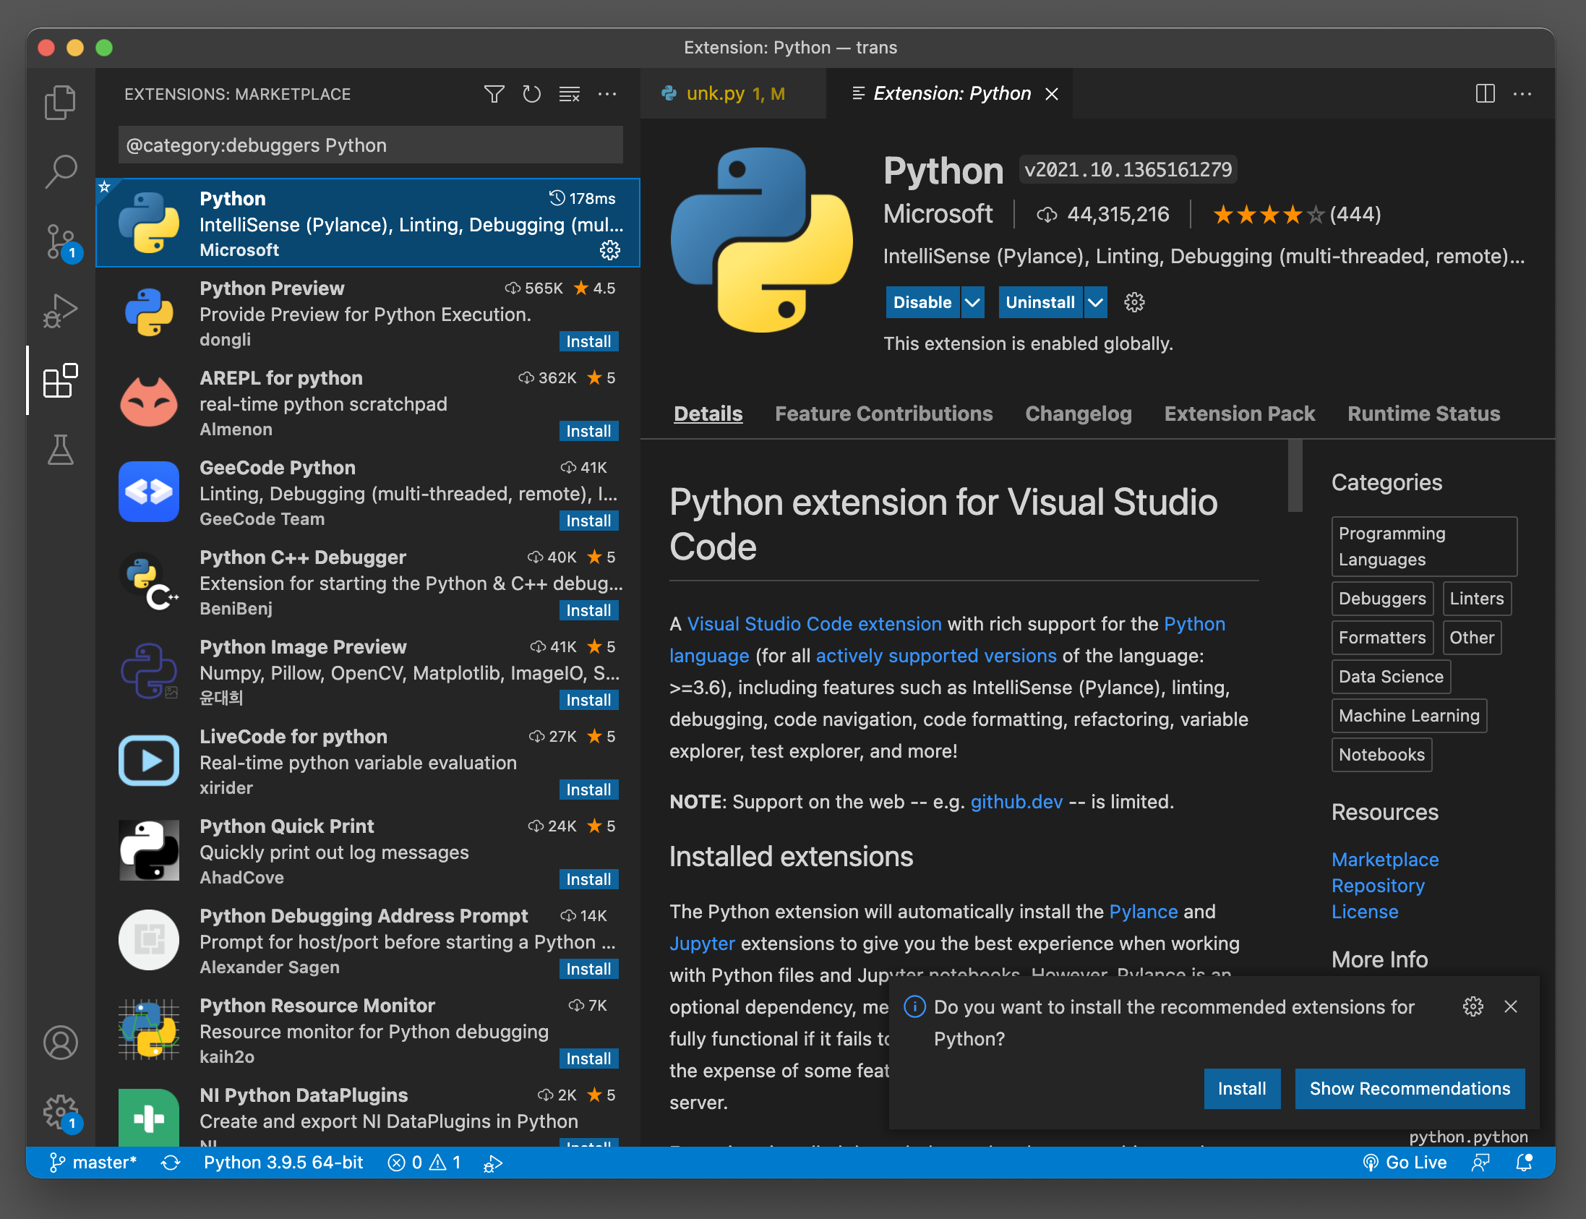Click the refresh icon in Extensions panel

(528, 93)
